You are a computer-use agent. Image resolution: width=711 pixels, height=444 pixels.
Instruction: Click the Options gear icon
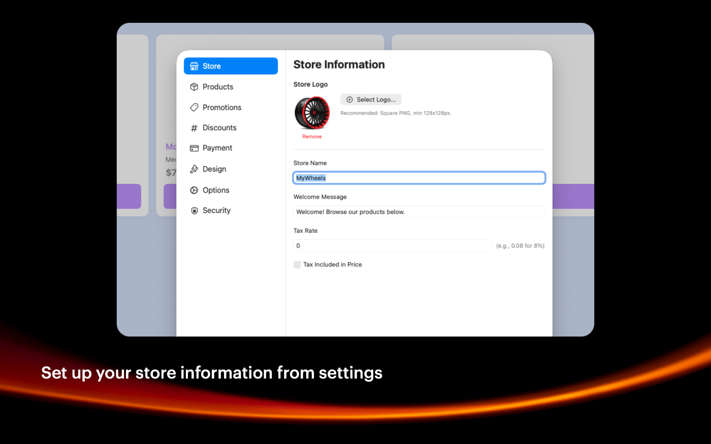pyautogui.click(x=194, y=190)
